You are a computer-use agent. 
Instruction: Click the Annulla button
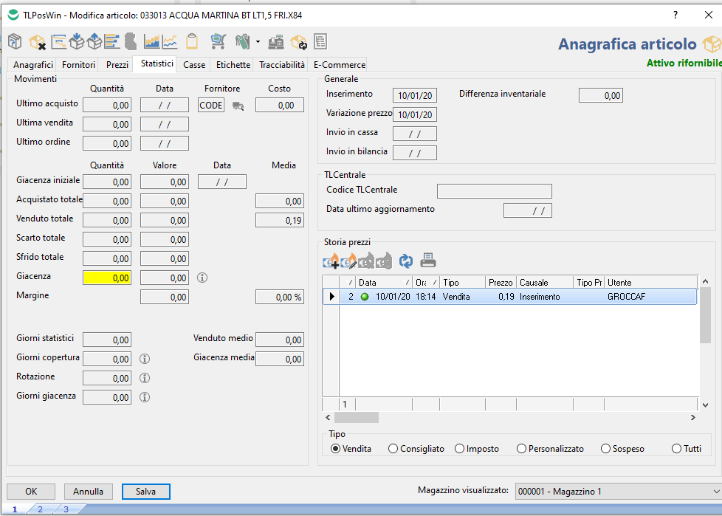[89, 492]
